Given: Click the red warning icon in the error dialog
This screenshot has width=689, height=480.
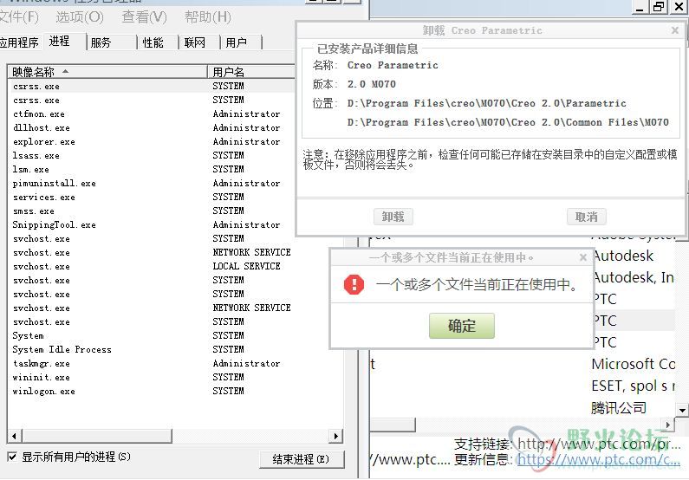Looking at the screenshot, I should click(x=354, y=284).
